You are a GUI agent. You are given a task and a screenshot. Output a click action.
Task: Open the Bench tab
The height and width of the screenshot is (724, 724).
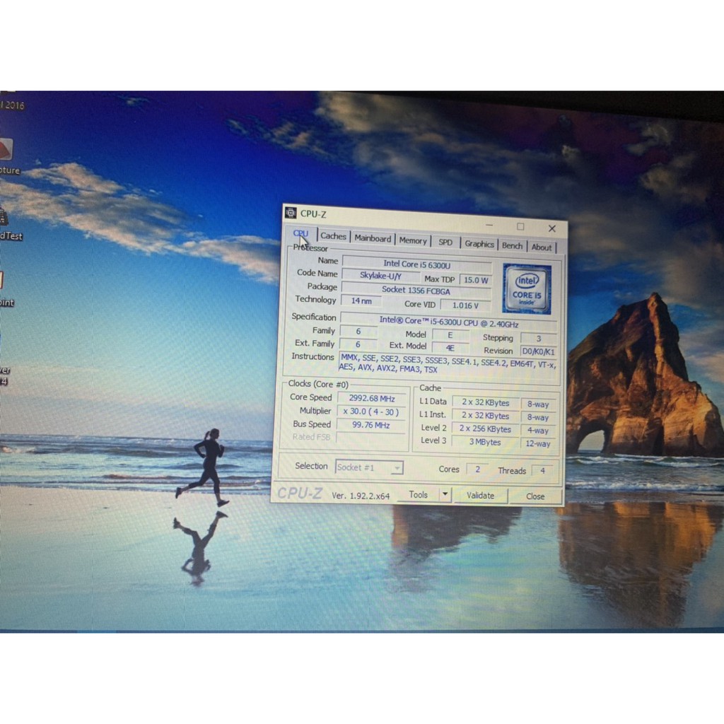click(x=512, y=245)
